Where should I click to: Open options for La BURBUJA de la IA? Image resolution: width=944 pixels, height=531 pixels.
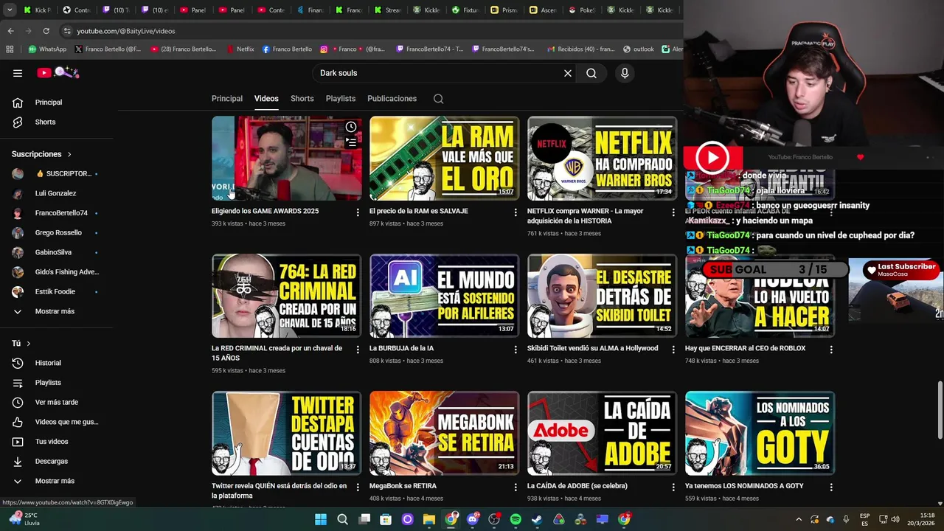(516, 350)
